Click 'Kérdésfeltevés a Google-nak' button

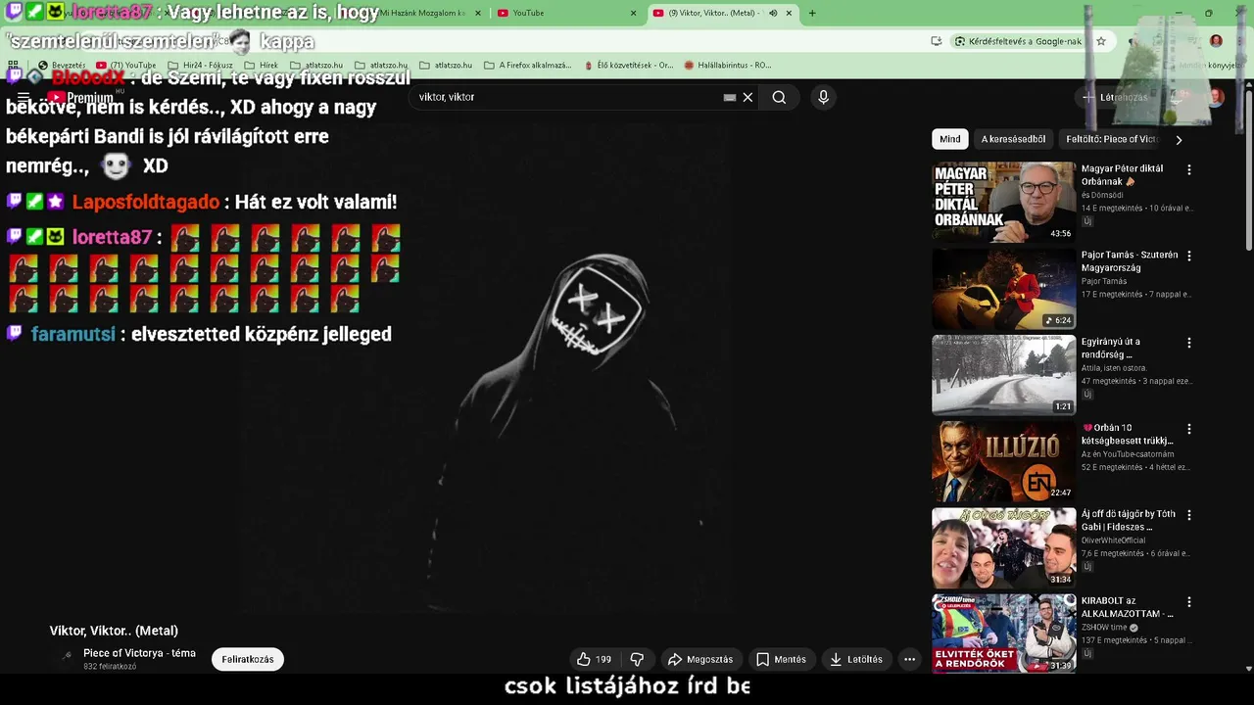[x=1019, y=41]
